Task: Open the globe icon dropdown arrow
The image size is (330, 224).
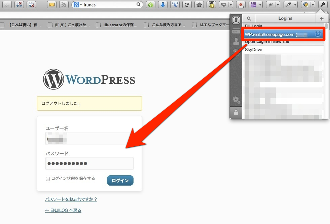Action: pyautogui.click(x=313, y=5)
